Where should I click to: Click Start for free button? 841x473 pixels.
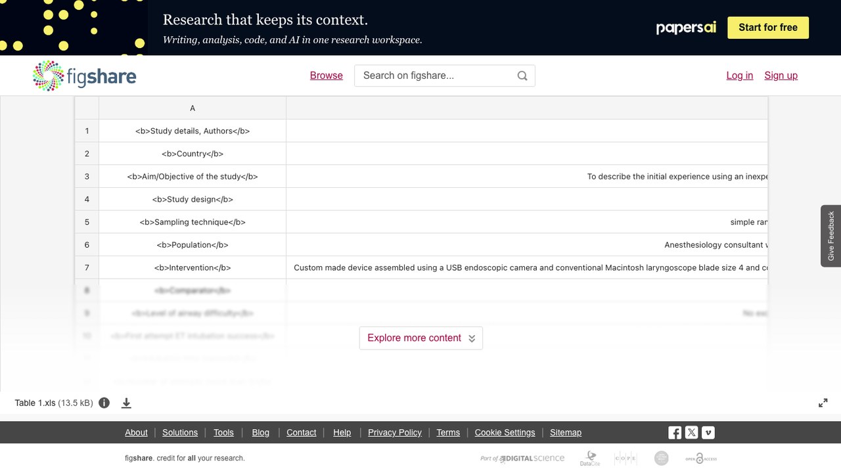coord(768,28)
